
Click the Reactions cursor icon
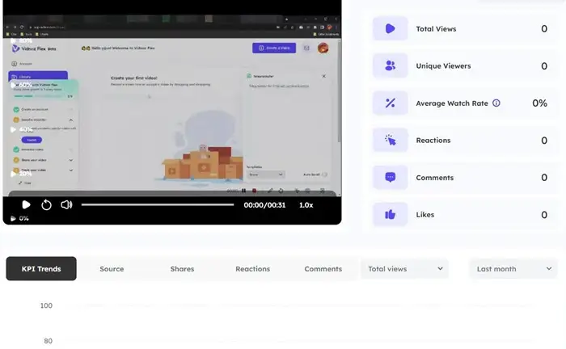click(390, 140)
